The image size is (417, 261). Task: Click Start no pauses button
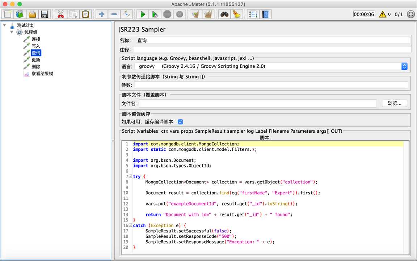pyautogui.click(x=155, y=14)
